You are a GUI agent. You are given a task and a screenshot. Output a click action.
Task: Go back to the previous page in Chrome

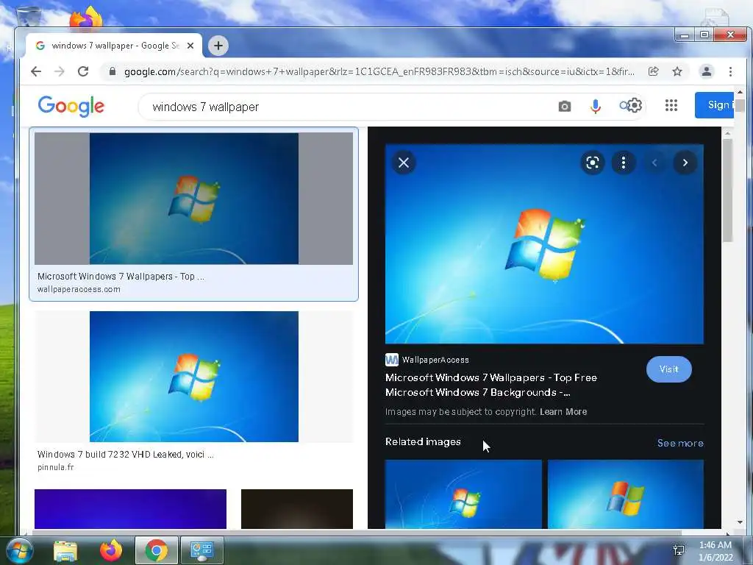(x=36, y=71)
